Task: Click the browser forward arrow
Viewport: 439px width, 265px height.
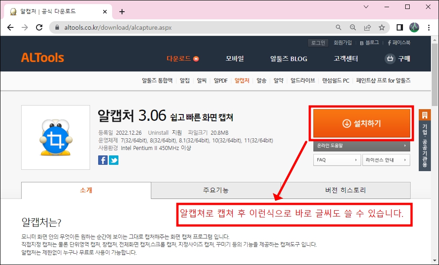Action: [x=25, y=27]
